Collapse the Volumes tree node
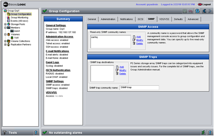The height and width of the screenshot is (136, 214). click(5, 34)
